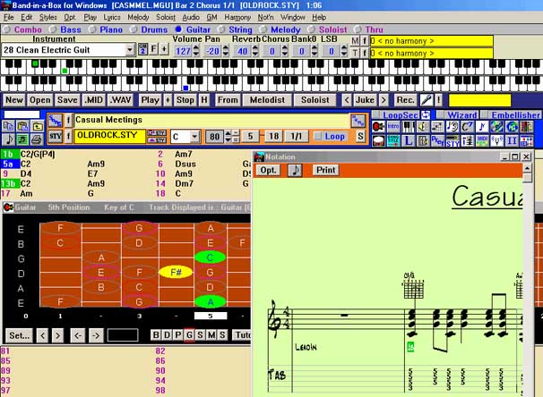Click the microphone icon next to Rec.

click(x=426, y=100)
